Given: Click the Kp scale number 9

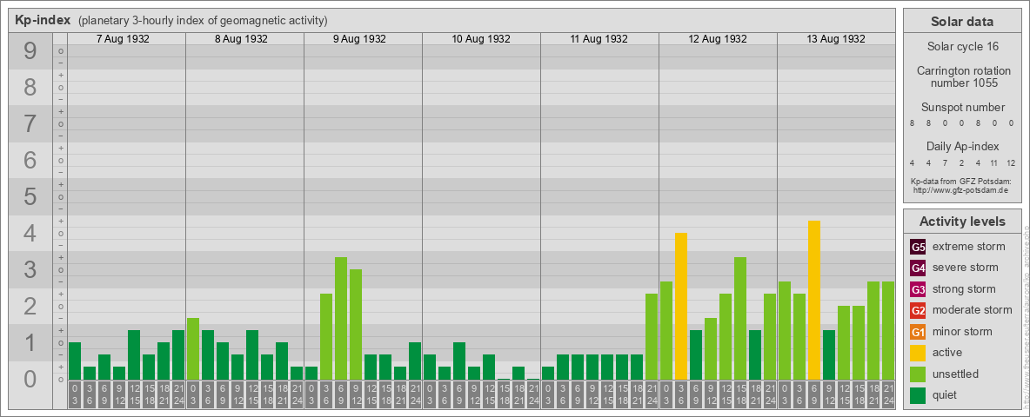Looking at the screenshot, I should click(30, 50).
